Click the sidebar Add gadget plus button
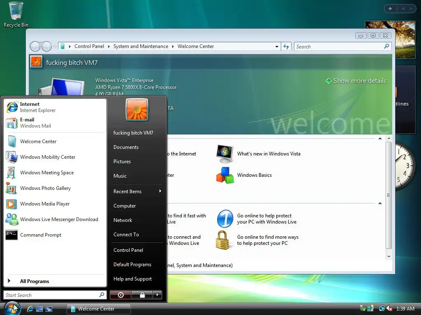Viewport: 421px width, 315px height. (x=390, y=9)
